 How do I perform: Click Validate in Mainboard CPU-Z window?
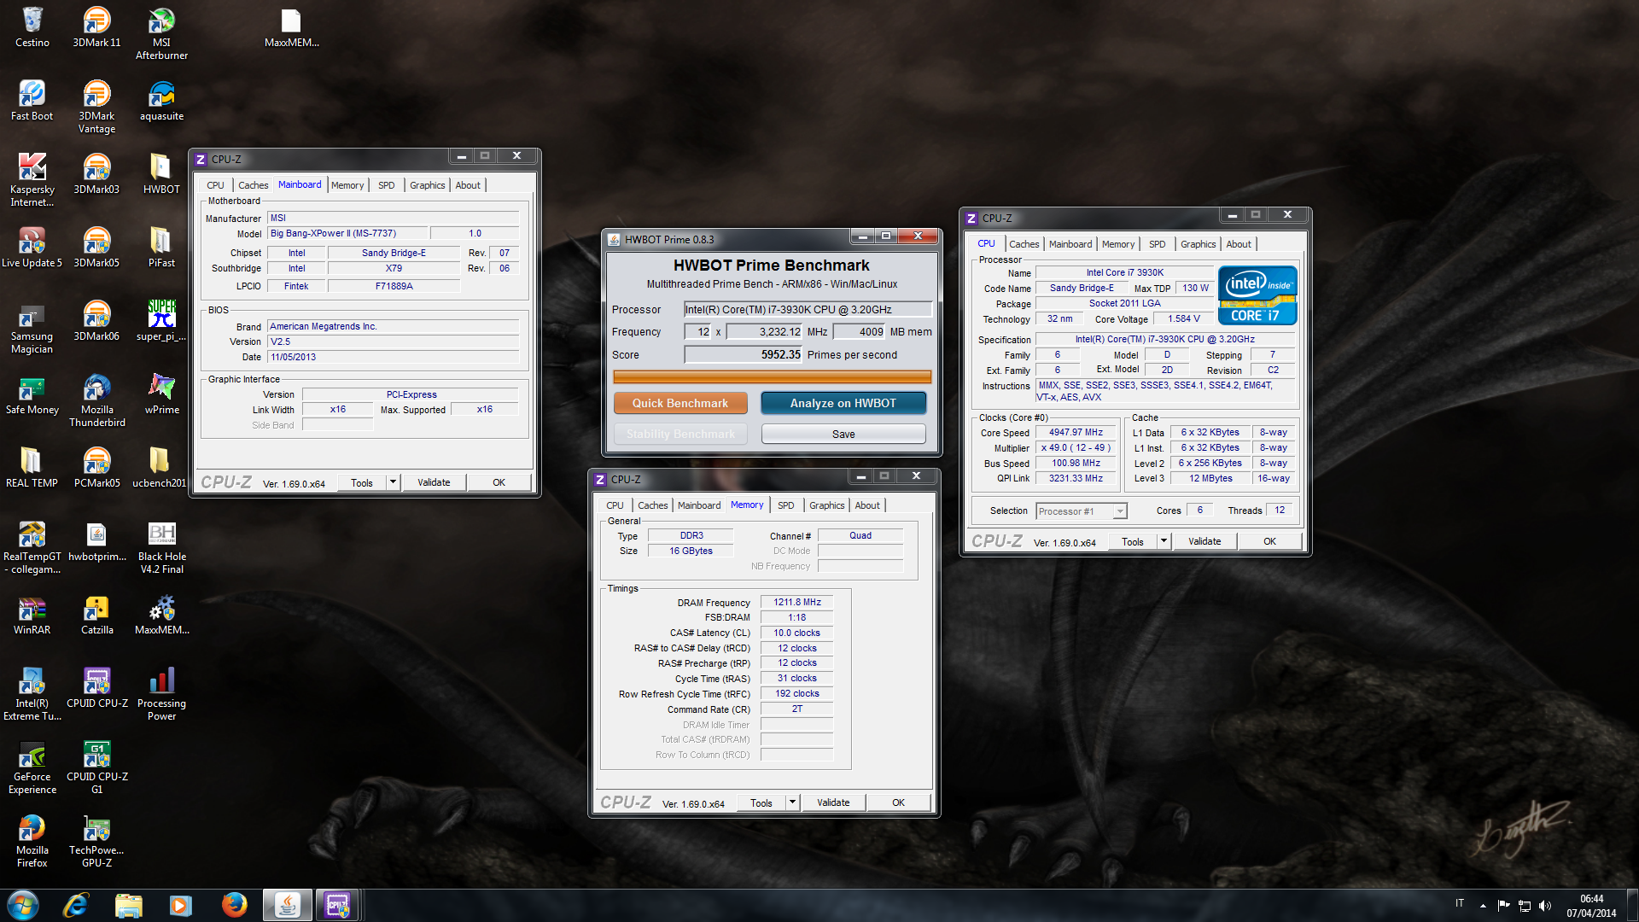[x=434, y=482]
